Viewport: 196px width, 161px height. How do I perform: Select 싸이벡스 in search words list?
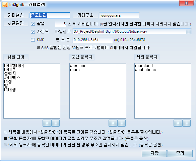point(12,77)
